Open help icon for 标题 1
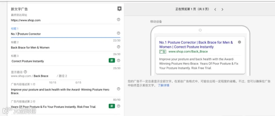275x116 pixels. (x=119, y=33)
